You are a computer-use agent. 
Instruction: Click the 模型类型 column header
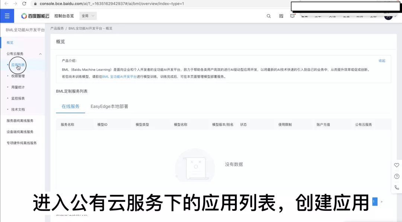click(142, 125)
